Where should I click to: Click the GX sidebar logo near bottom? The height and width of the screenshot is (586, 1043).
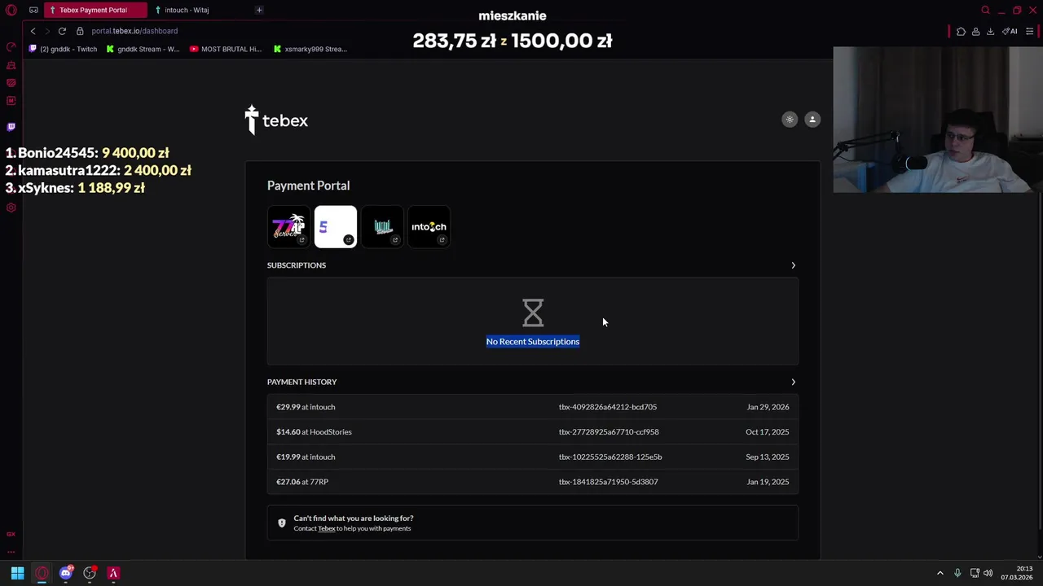11,534
